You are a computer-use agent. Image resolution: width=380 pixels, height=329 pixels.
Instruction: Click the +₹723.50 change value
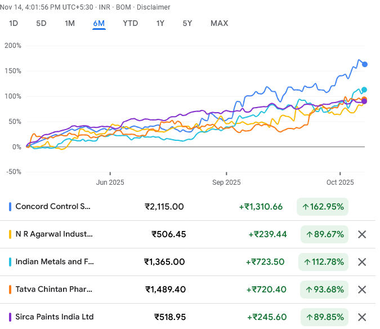265,262
